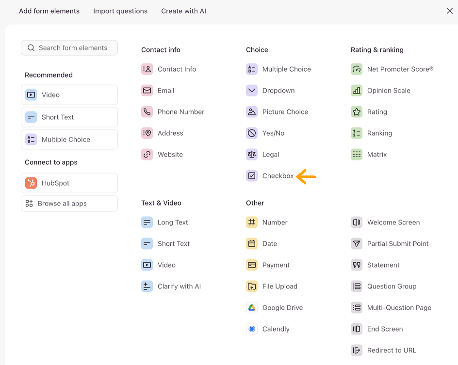Select the Date calendar icon
The width and height of the screenshot is (458, 365).
pos(252,244)
